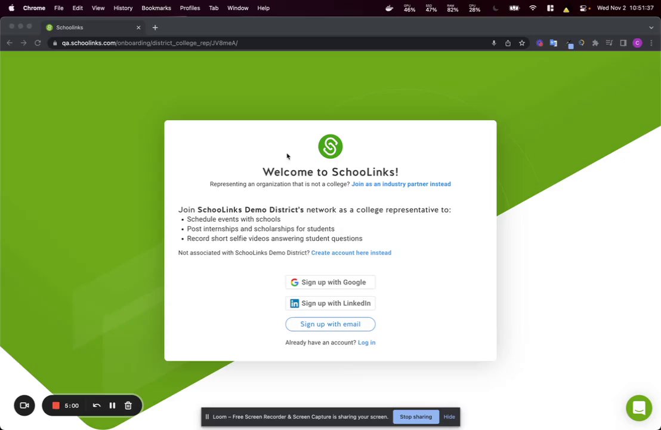The width and height of the screenshot is (661, 430).
Task: Follow the Join as an industry partner instead link
Action: (401, 184)
